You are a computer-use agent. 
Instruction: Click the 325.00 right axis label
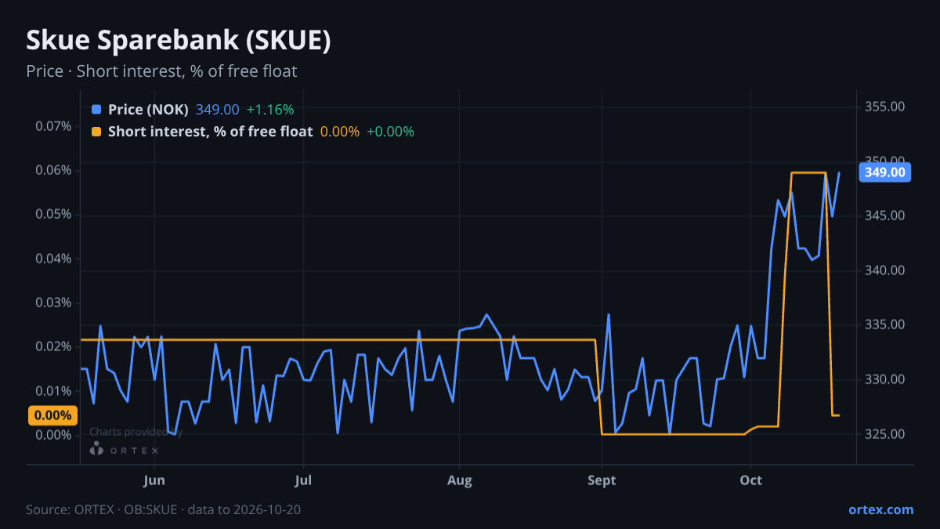(885, 434)
